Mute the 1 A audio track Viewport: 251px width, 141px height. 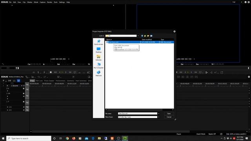click(x=24, y=107)
